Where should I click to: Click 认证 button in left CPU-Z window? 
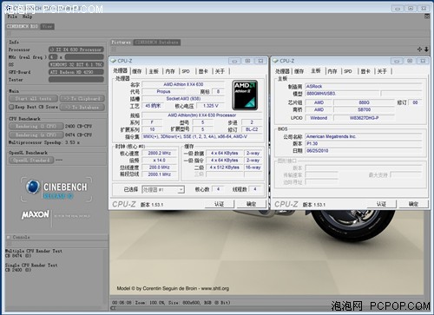coord(220,204)
